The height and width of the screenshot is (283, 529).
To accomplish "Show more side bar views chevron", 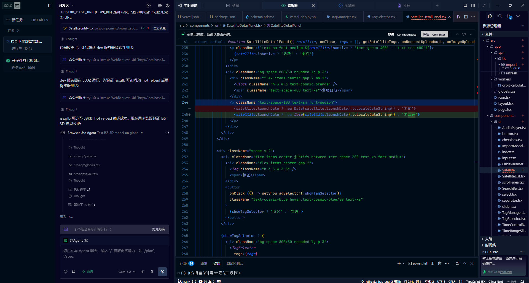I will click(x=518, y=16).
